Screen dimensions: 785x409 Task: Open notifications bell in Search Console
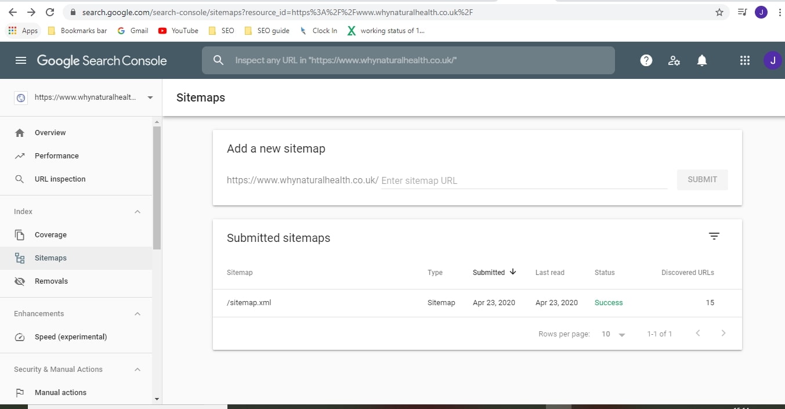[x=701, y=60]
